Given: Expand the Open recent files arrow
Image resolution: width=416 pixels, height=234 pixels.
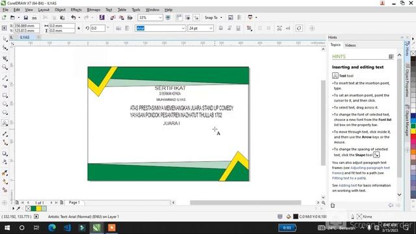Looking at the screenshot, I should pyautogui.click(x=18, y=18).
